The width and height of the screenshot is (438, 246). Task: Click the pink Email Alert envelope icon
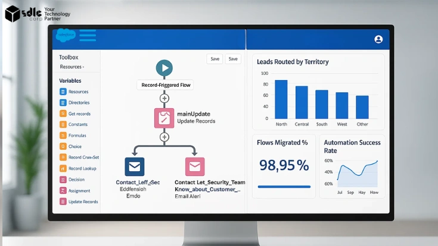pyautogui.click(x=195, y=166)
